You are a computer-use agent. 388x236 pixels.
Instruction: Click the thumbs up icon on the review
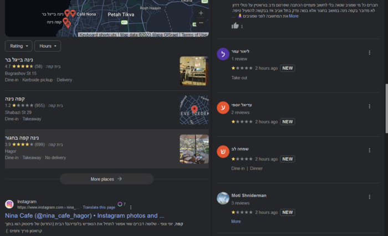coord(235,25)
